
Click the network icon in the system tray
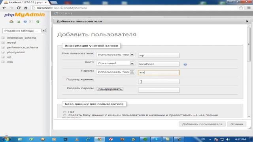(222, 139)
